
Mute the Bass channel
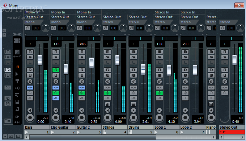click(30, 51)
